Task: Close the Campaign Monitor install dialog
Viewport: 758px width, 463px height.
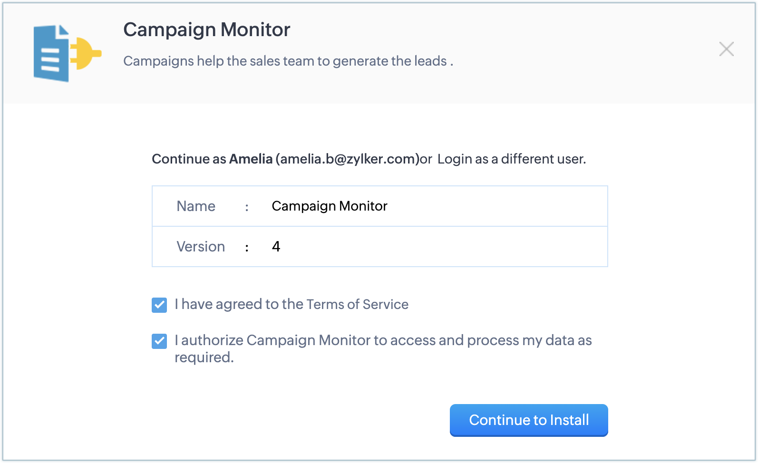Action: tap(726, 49)
